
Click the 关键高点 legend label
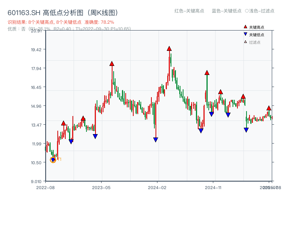[257, 27]
